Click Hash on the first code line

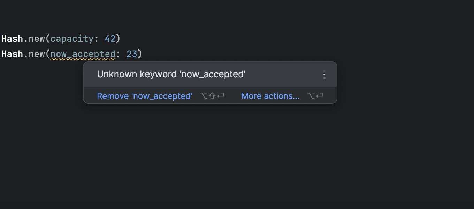pos(12,39)
